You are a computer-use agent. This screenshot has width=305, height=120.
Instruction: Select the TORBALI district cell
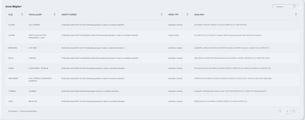[x=12, y=91]
